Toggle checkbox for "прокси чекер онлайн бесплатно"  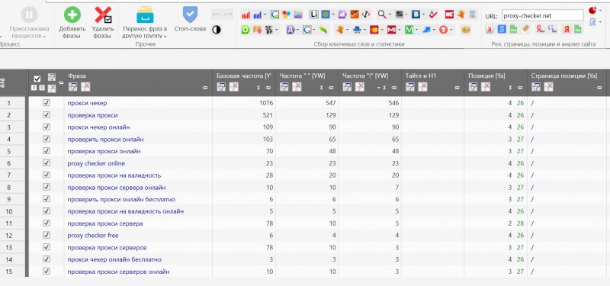coord(47,259)
